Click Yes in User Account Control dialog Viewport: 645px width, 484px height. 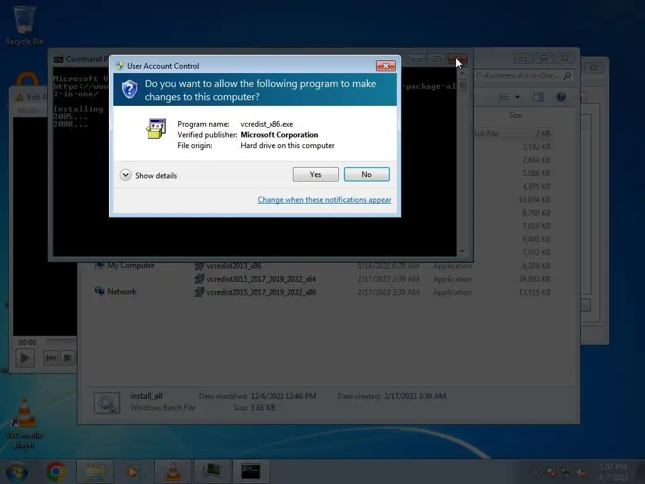click(316, 175)
